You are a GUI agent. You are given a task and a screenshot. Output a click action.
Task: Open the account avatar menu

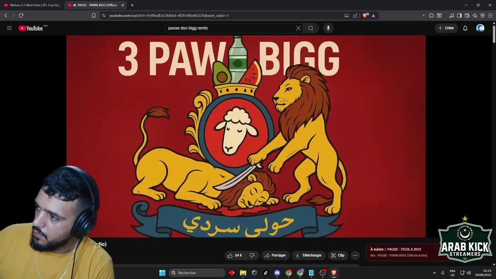480,28
